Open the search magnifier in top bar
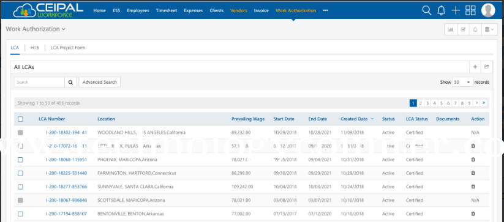Screen dimensions: 504x222 [x=427, y=10]
